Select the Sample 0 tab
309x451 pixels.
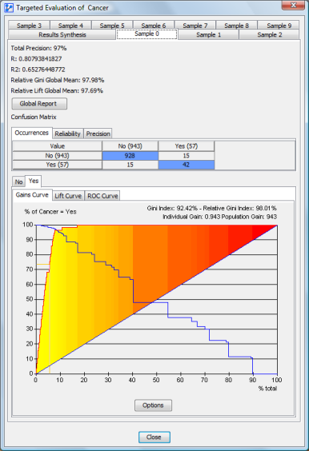(x=146, y=34)
